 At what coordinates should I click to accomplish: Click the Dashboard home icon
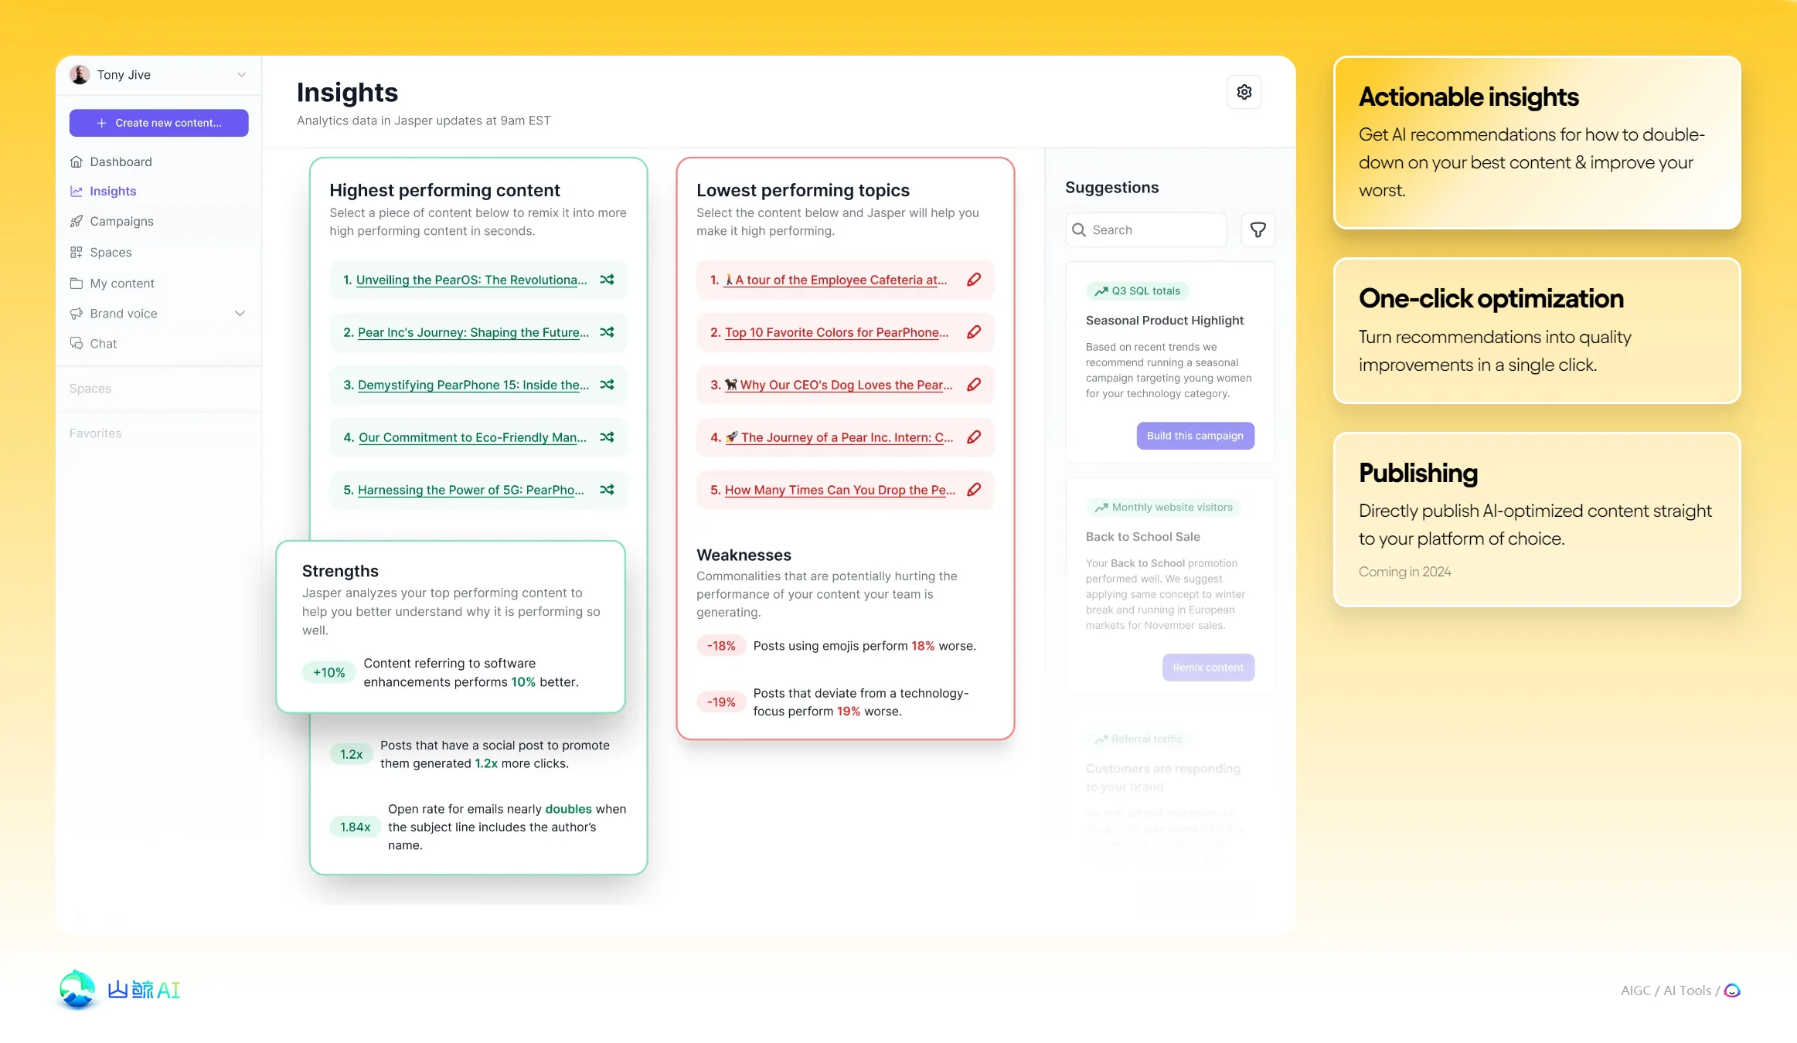point(76,161)
